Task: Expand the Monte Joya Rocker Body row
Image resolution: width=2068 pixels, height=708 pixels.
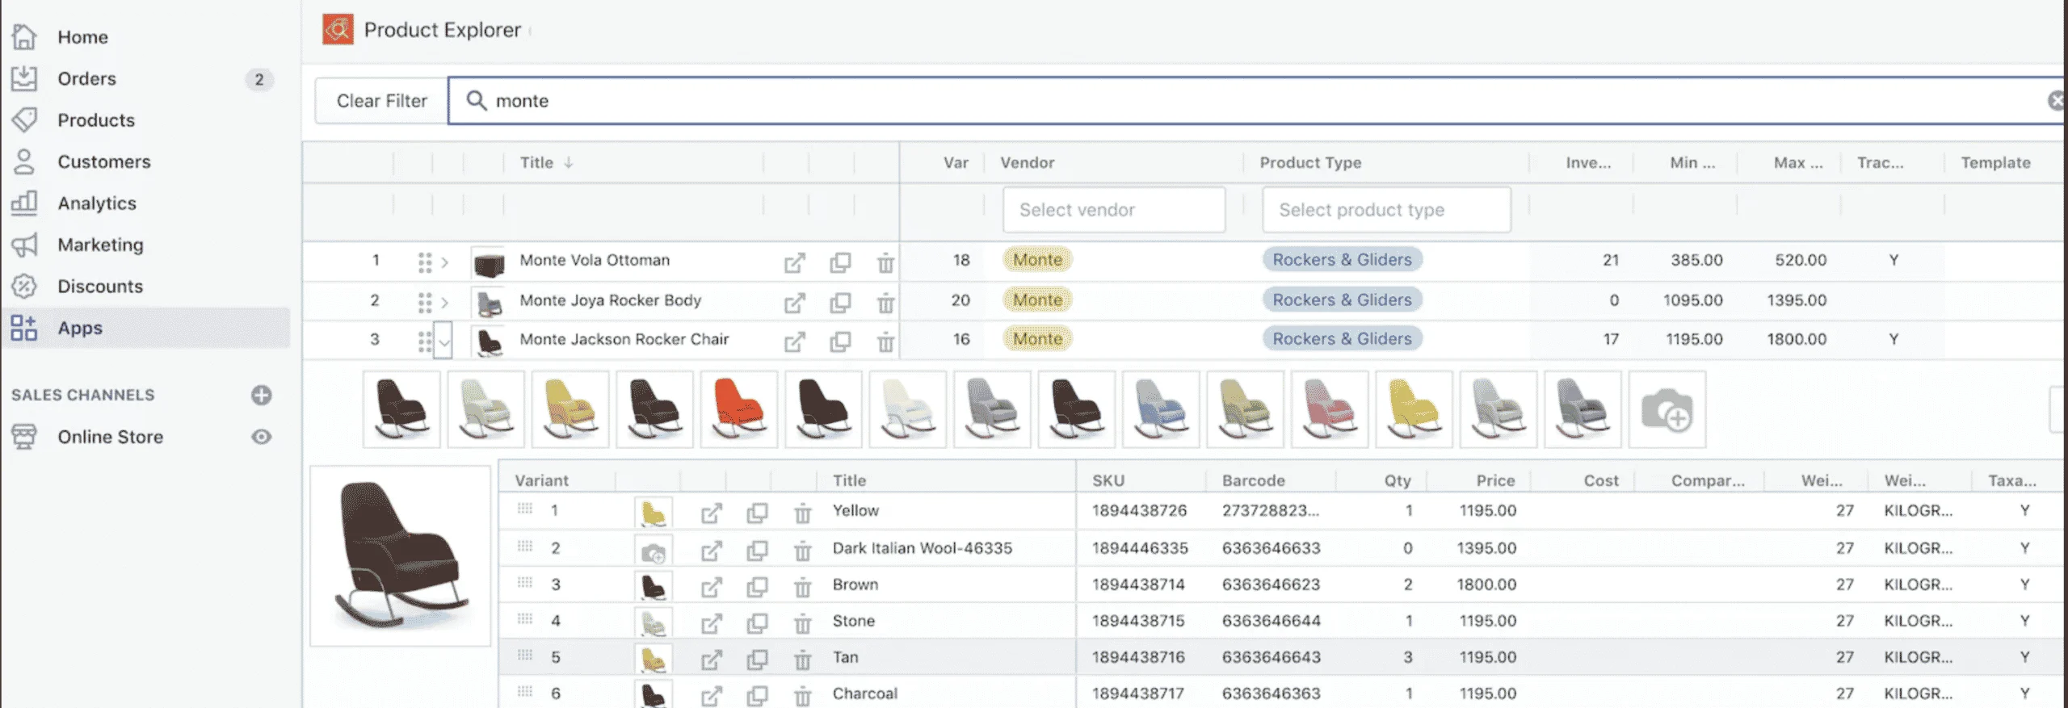Action: coord(444,303)
